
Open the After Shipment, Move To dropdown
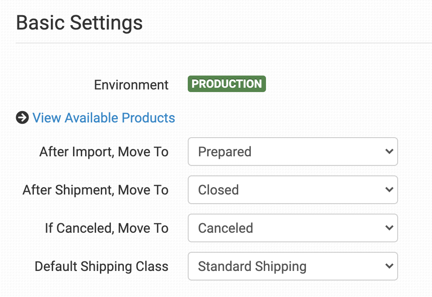tap(292, 190)
